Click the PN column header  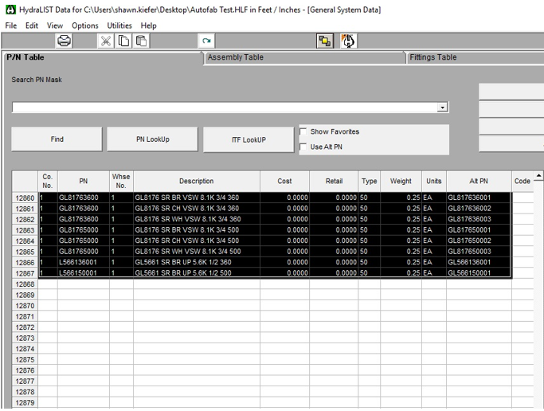pos(84,181)
